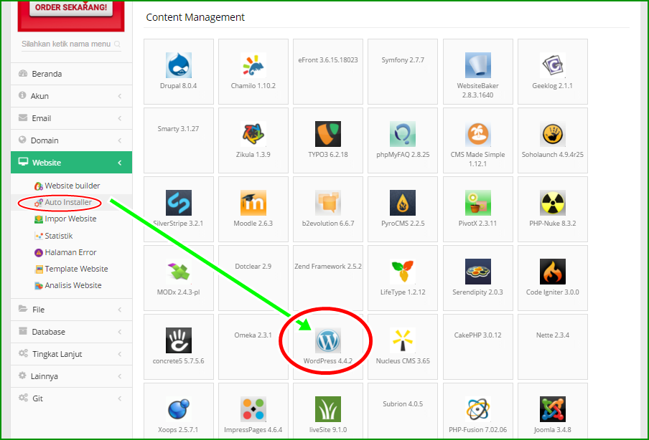
Task: Open Analisis Website submenu item
Action: click(x=68, y=285)
